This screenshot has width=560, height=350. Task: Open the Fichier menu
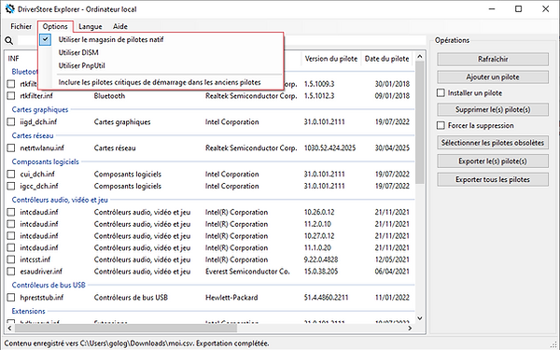pos(21,26)
